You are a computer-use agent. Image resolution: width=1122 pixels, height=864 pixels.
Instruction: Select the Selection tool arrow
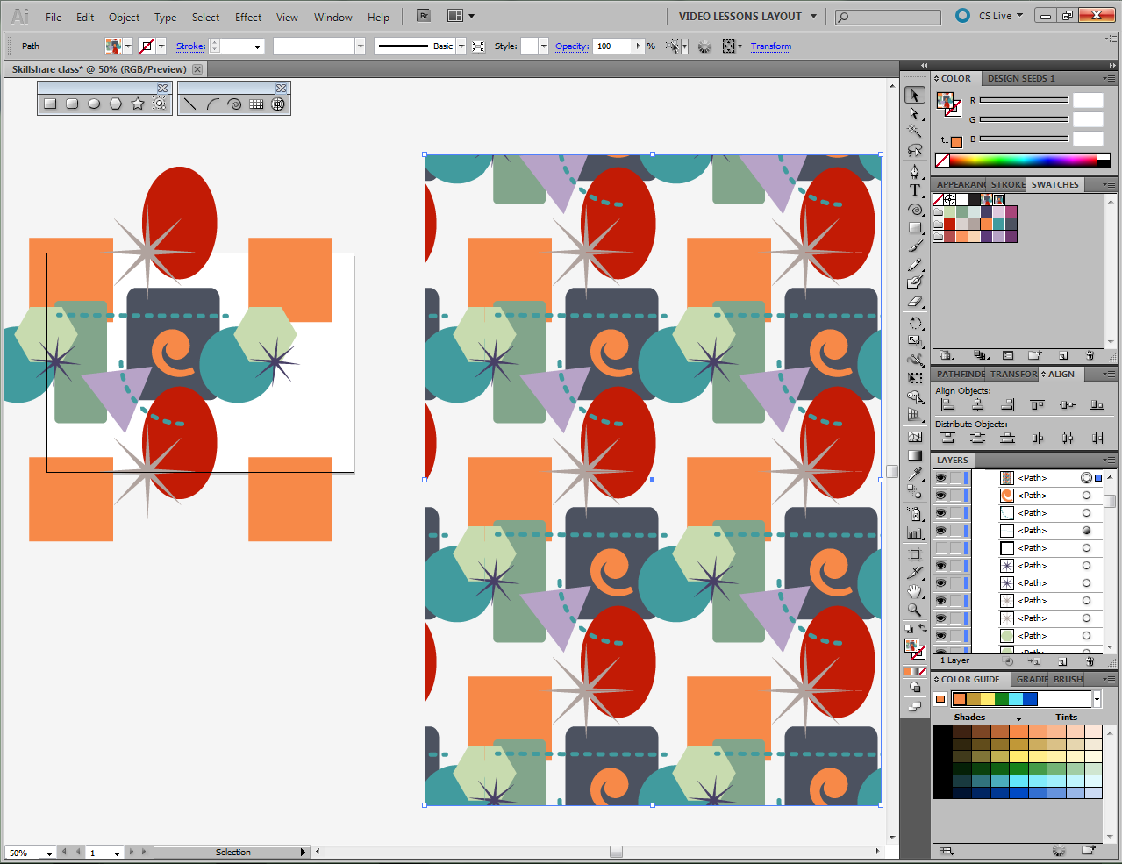(x=915, y=96)
